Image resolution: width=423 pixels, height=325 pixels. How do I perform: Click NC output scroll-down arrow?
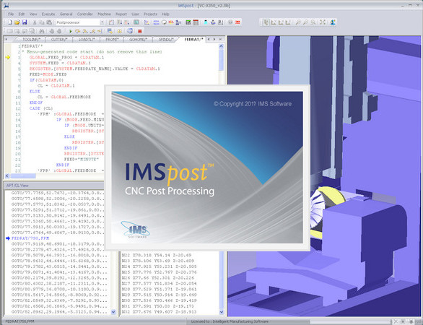(x=222, y=312)
